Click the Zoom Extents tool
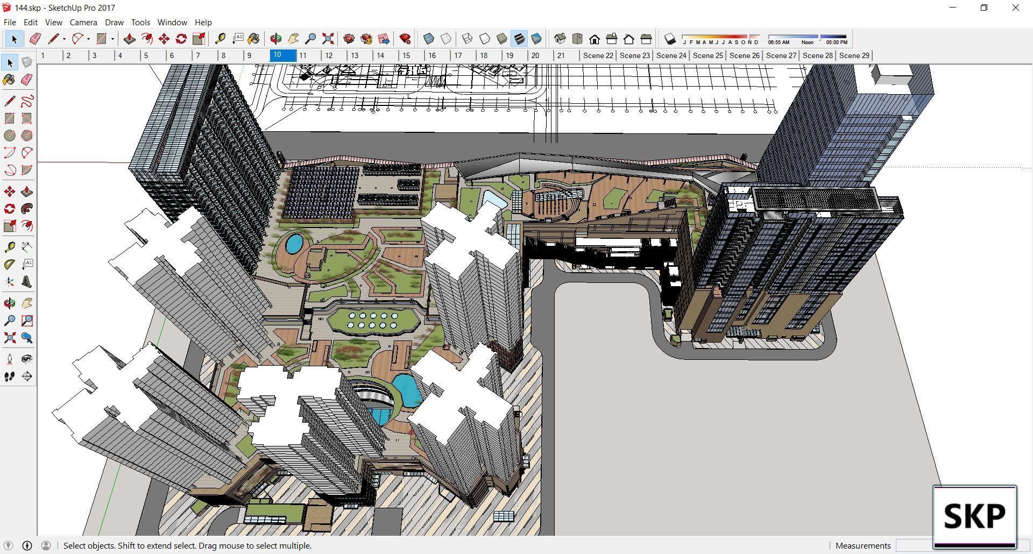Screen dimensions: 1033x554 [328, 38]
